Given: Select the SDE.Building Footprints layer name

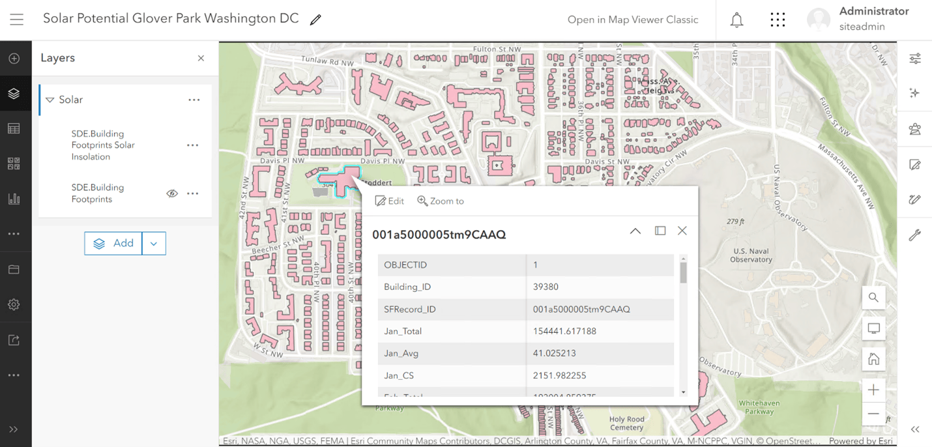Looking at the screenshot, I should tap(98, 194).
